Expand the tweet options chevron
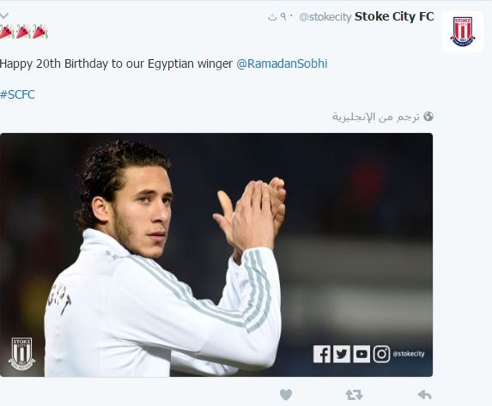Image resolution: width=492 pixels, height=406 pixels. click(x=4, y=15)
